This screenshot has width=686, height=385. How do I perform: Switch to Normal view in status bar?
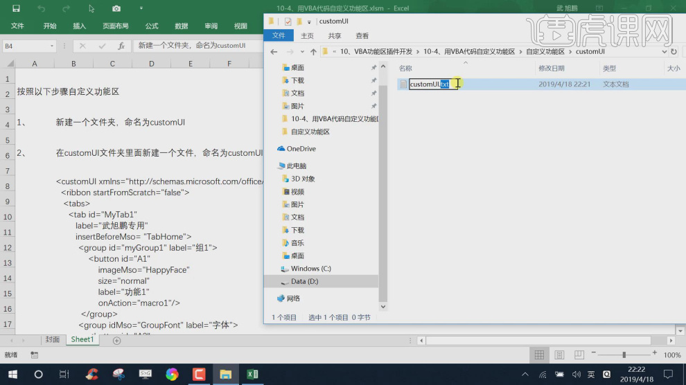coord(539,355)
